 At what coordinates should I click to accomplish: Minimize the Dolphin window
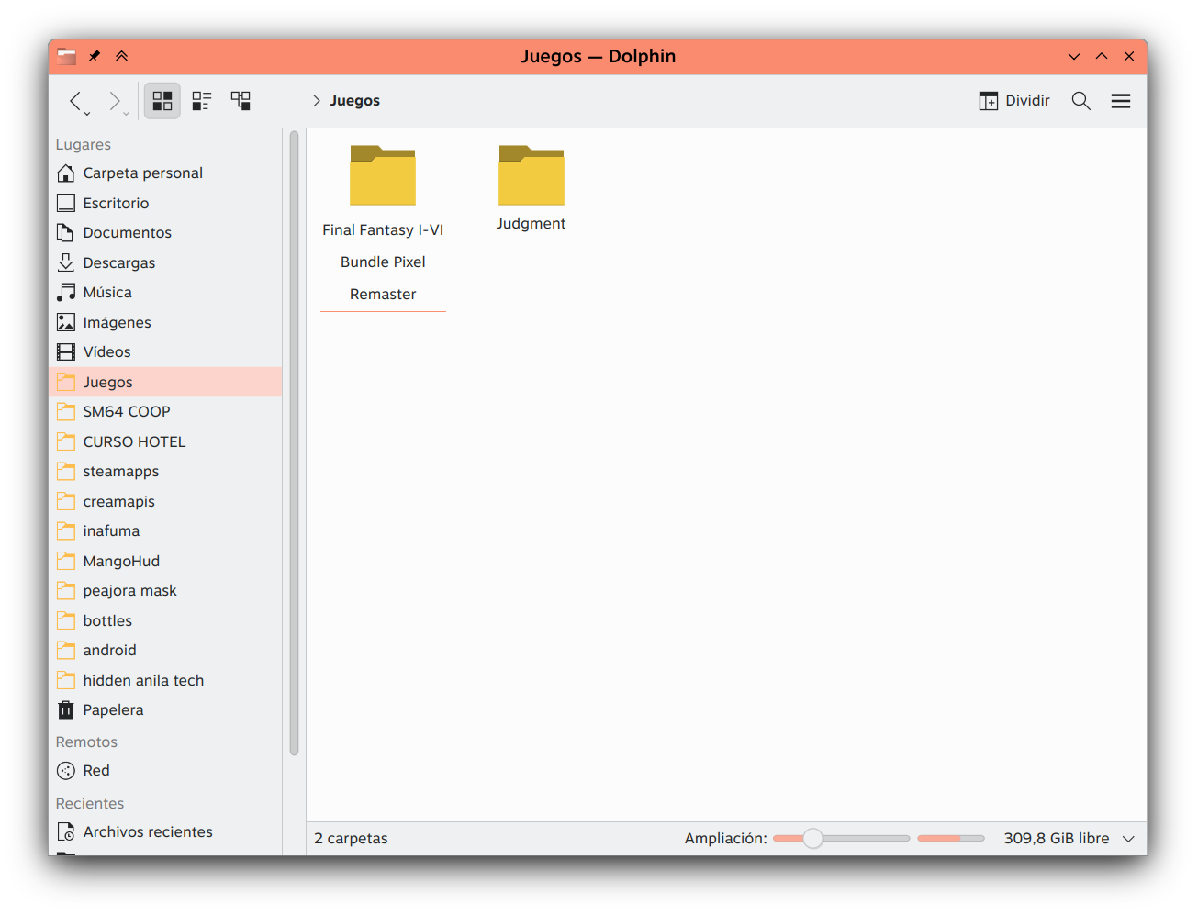tap(1074, 57)
